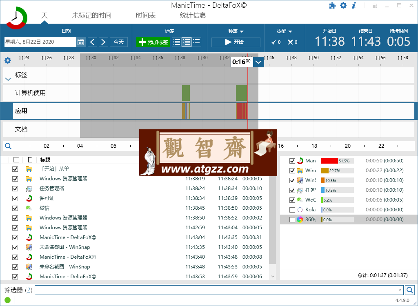
Task: Click the 许可证 row ManicTime icon
Action: click(x=29, y=198)
